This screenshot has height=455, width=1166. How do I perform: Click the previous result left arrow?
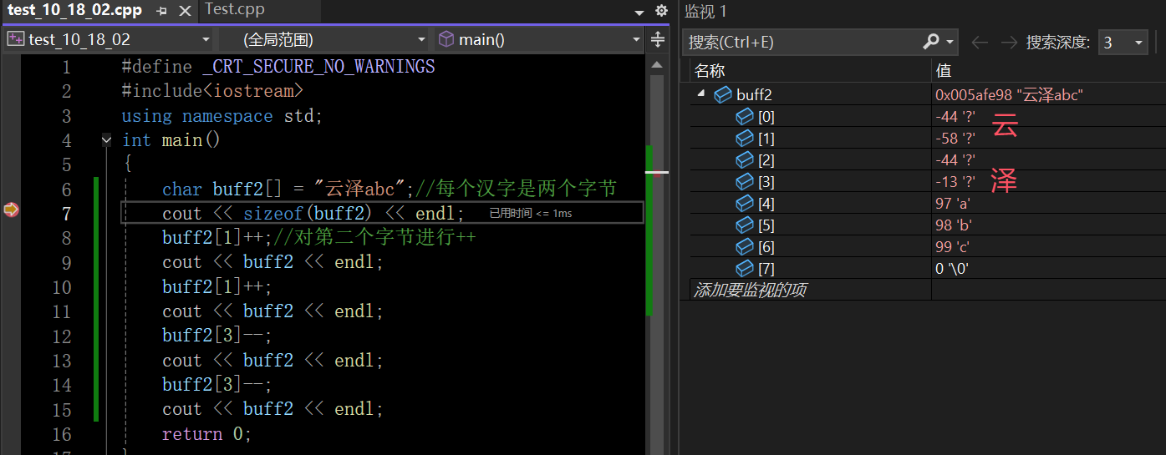coord(980,42)
